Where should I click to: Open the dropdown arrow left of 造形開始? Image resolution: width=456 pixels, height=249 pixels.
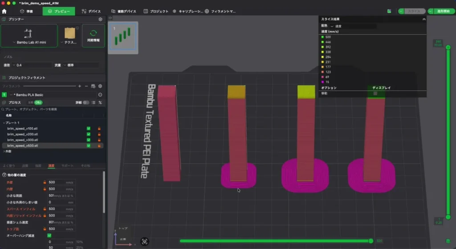(431, 11)
